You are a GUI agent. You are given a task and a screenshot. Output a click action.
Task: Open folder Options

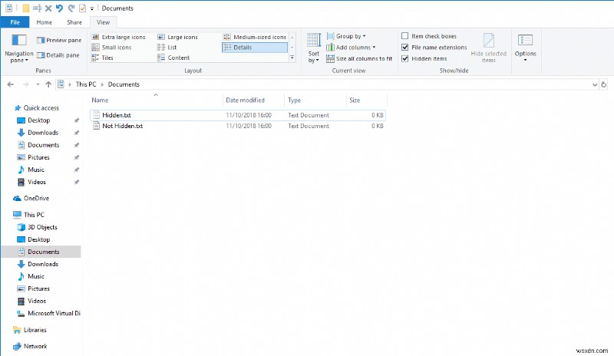[525, 48]
